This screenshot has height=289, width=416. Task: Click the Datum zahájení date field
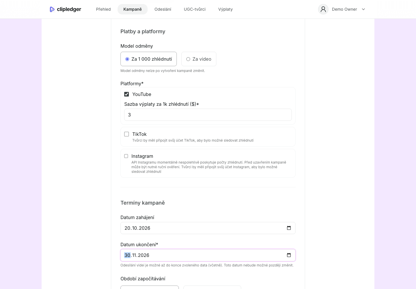[208, 228]
